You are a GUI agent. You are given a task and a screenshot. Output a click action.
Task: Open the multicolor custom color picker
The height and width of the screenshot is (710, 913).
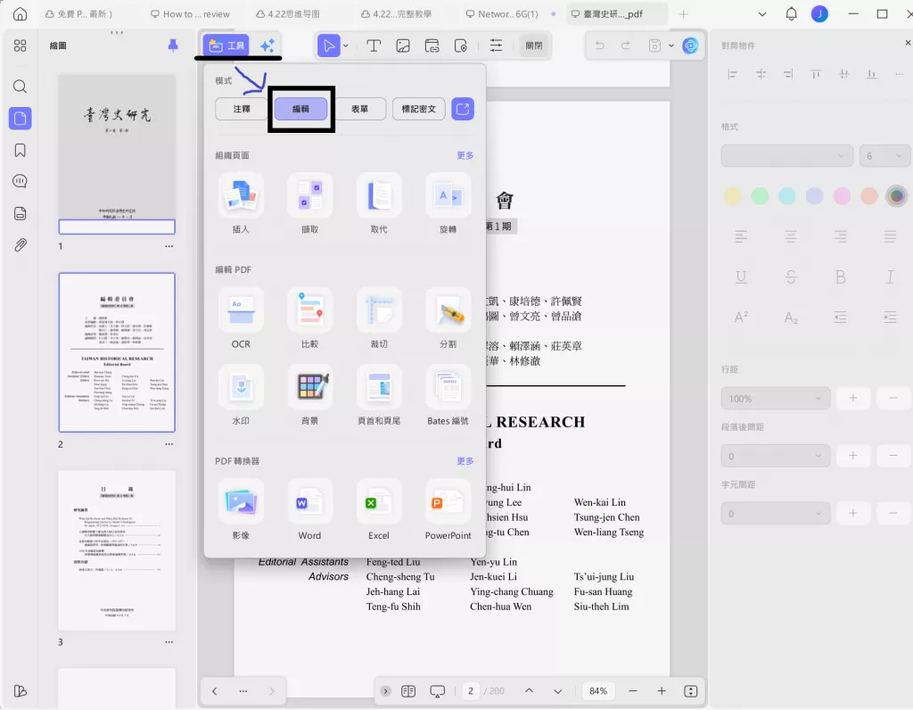[x=897, y=196]
